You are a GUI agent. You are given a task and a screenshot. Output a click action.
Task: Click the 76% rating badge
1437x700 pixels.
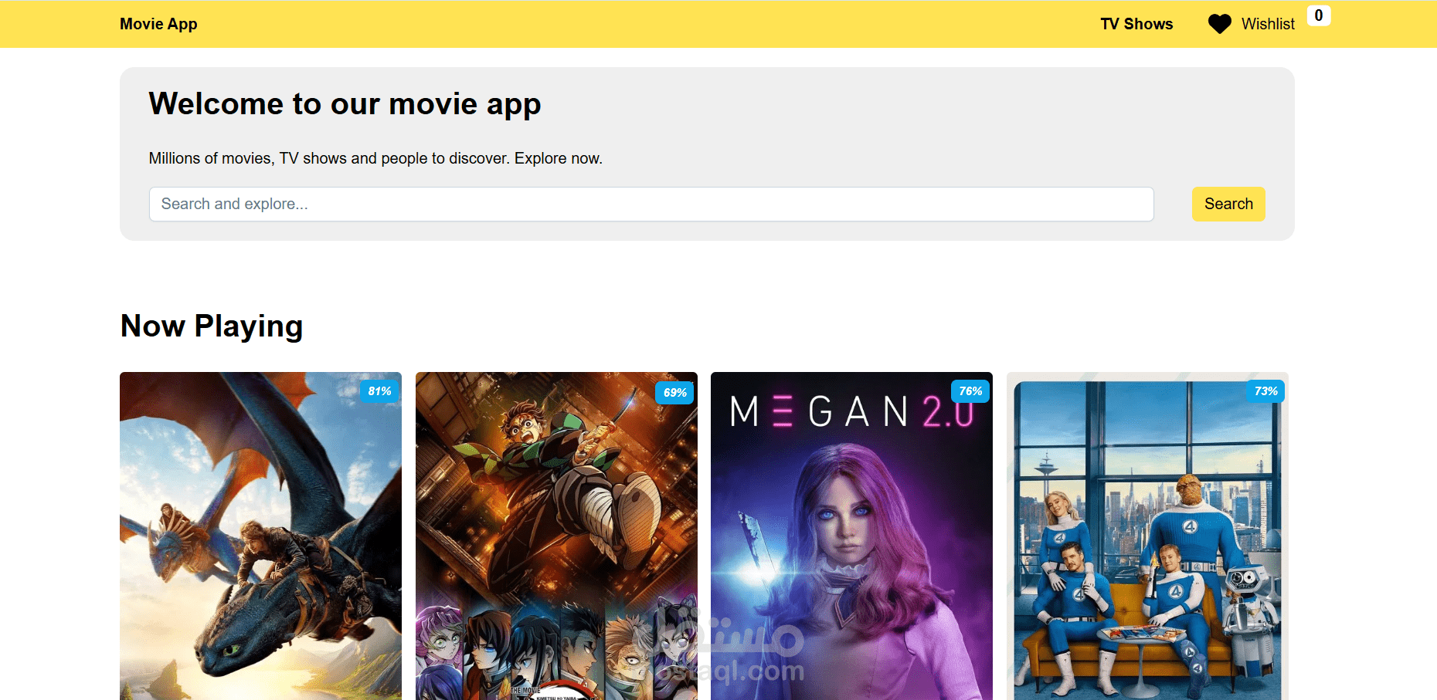click(970, 391)
